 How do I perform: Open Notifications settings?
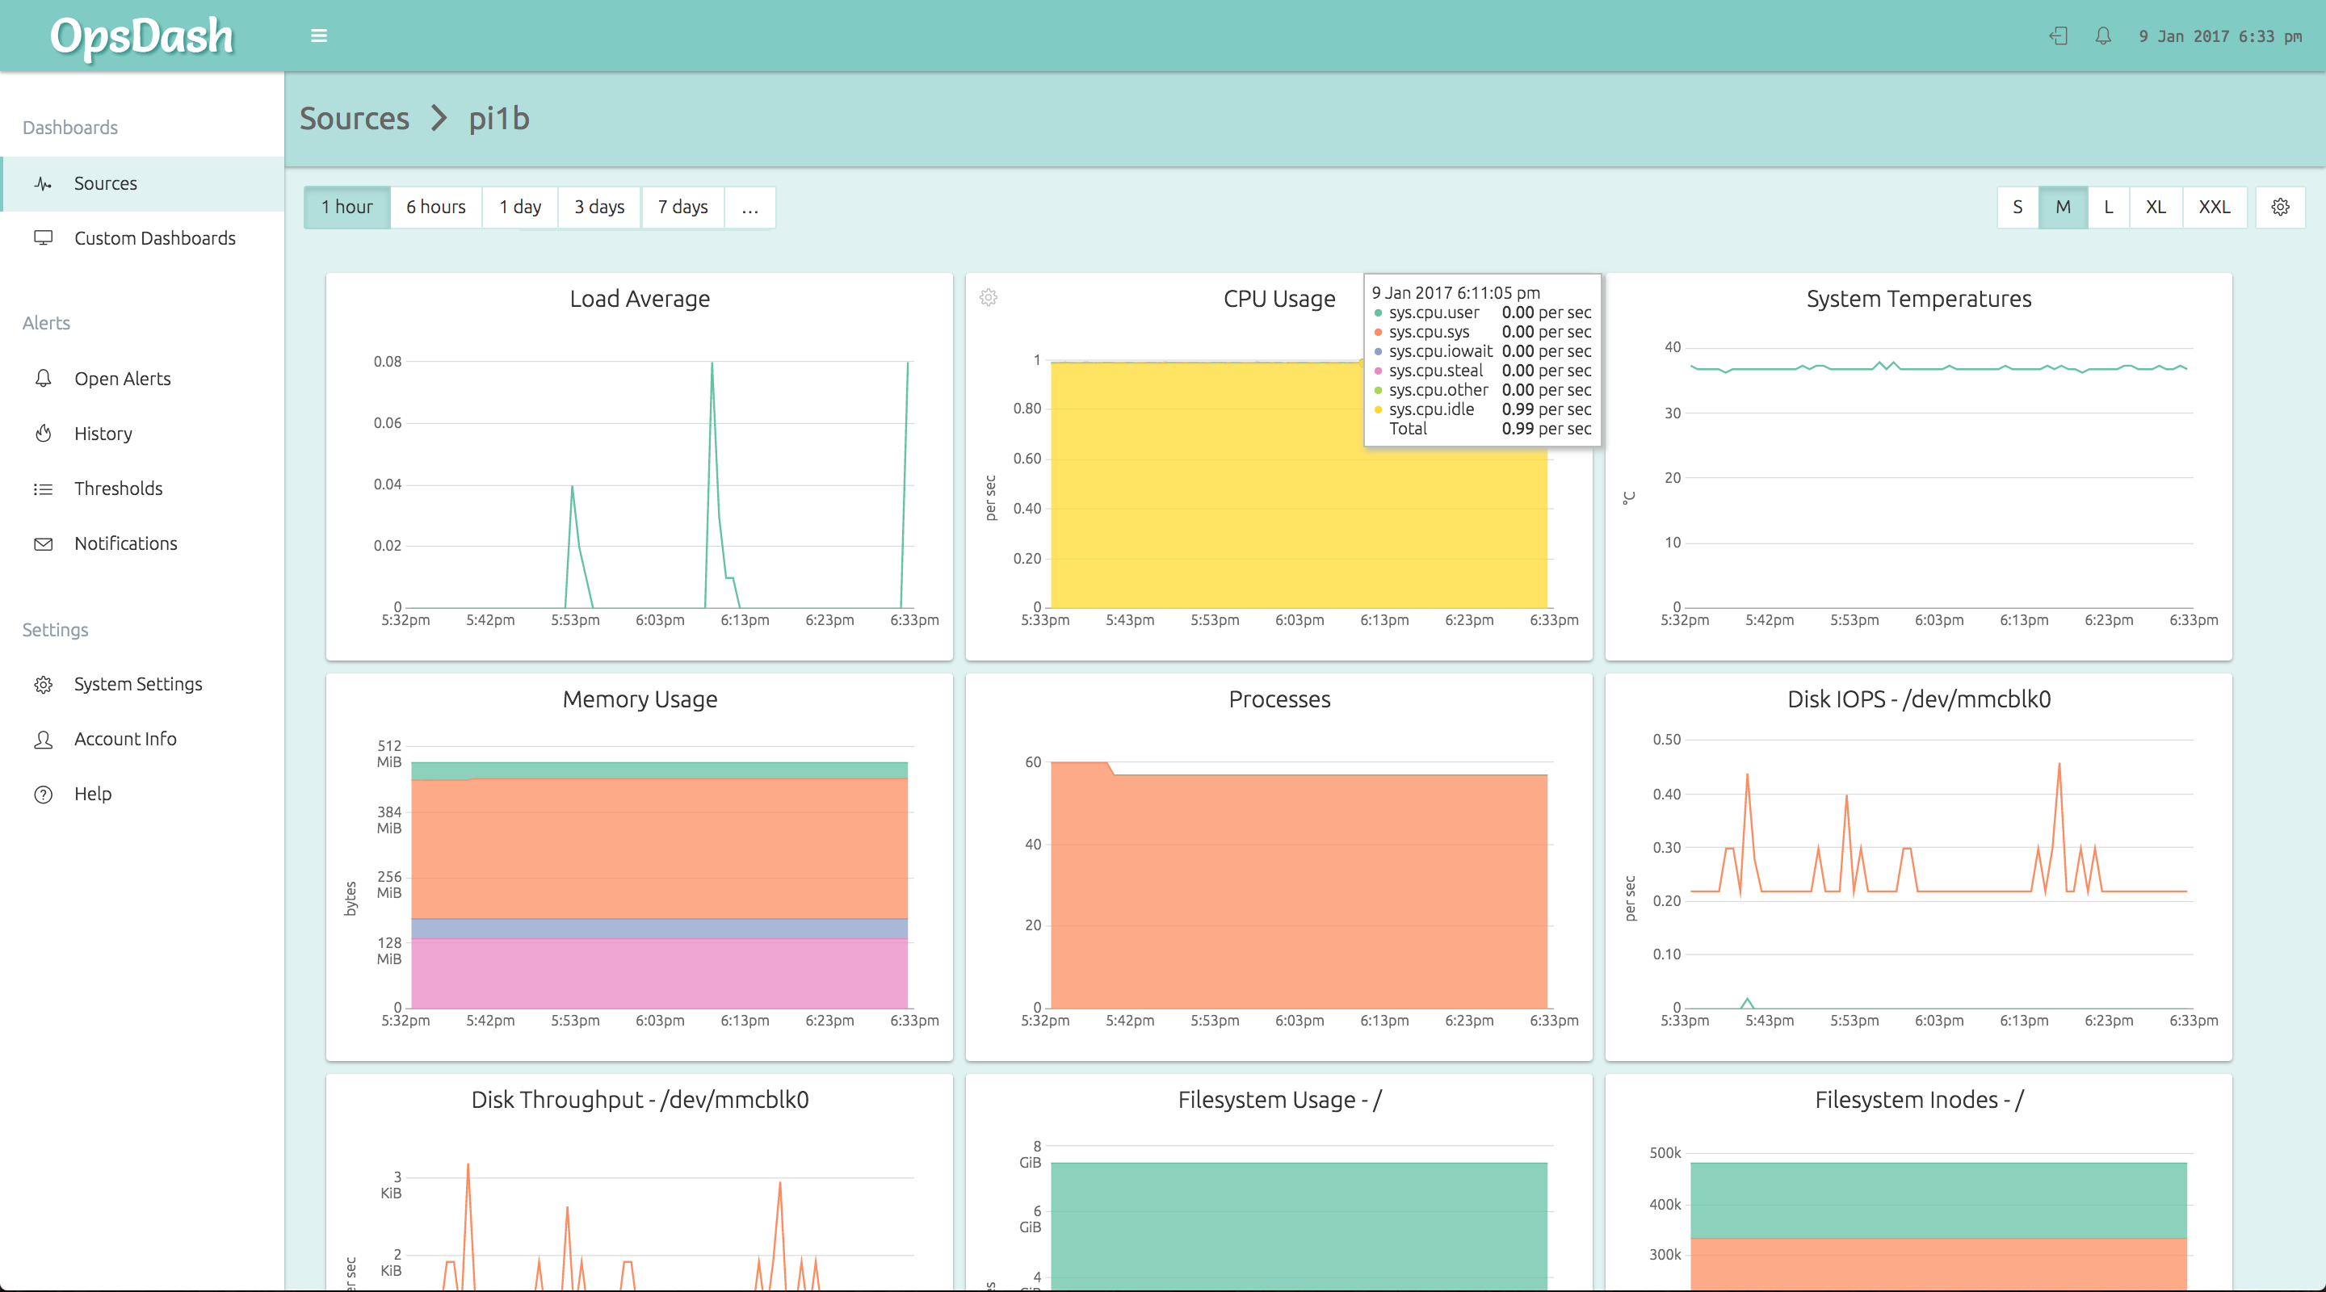[143, 543]
